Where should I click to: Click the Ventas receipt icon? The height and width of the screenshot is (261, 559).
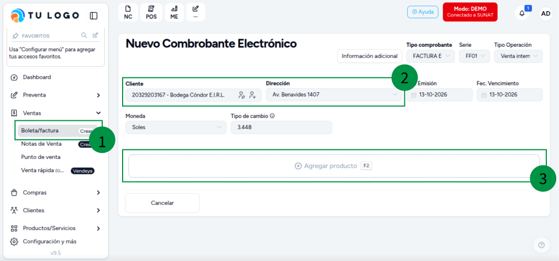click(x=14, y=113)
